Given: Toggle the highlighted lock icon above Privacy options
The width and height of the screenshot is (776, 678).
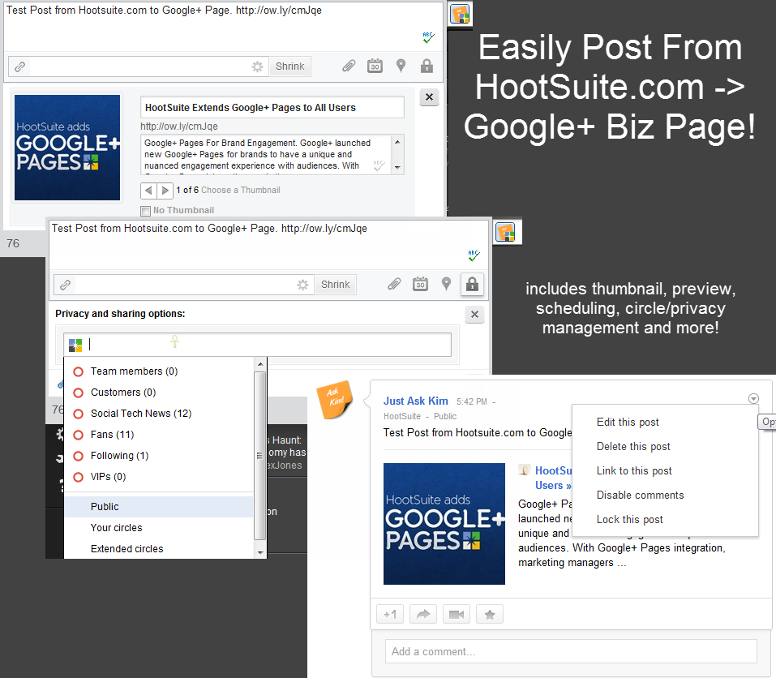Looking at the screenshot, I should pyautogui.click(x=472, y=284).
